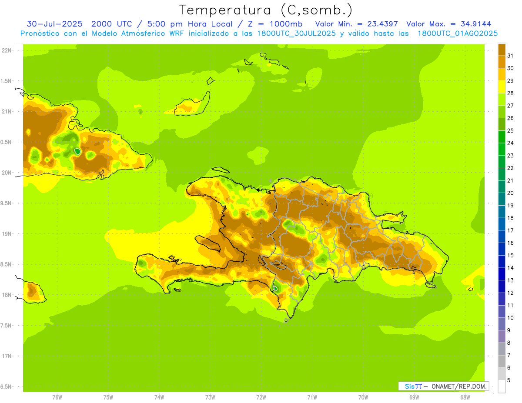Screen dimensions: 522x403
Task: Click longitude axis label "72W"
Action: pos(261,397)
